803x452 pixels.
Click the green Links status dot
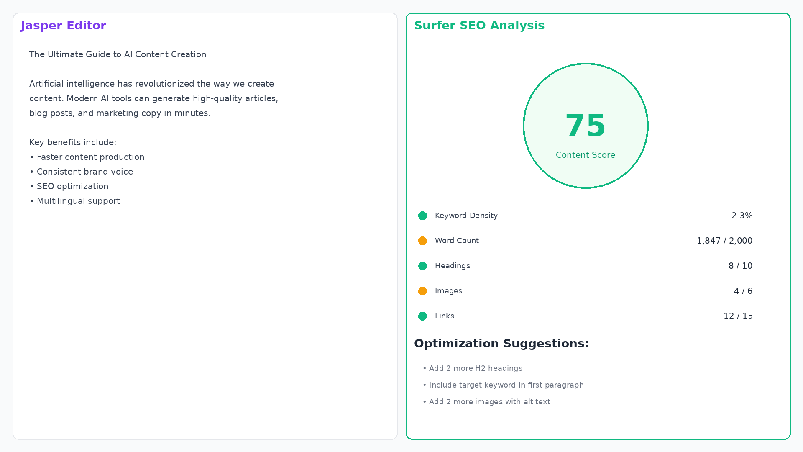422,316
